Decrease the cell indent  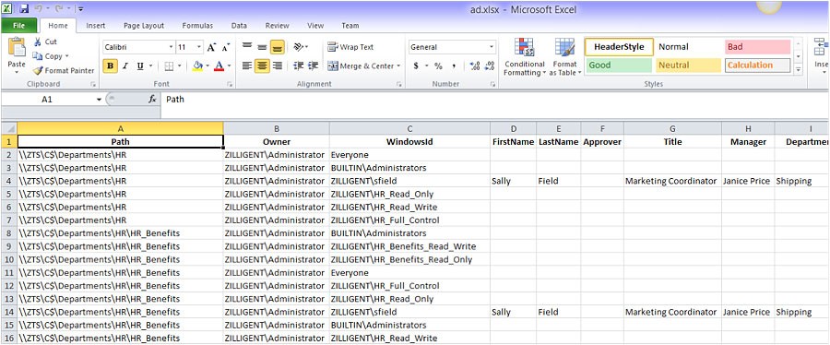(x=299, y=66)
